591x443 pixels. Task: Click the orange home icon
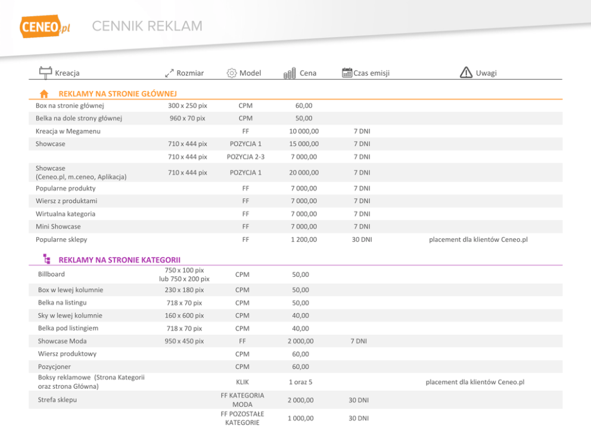coord(44,94)
